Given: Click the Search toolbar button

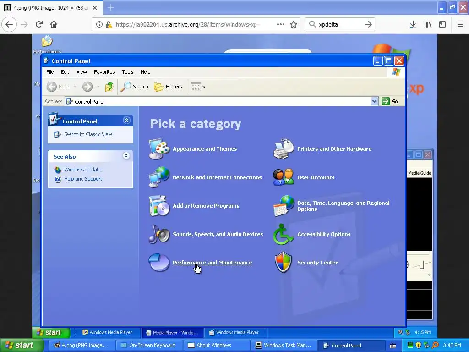Looking at the screenshot, I should pyautogui.click(x=135, y=87).
